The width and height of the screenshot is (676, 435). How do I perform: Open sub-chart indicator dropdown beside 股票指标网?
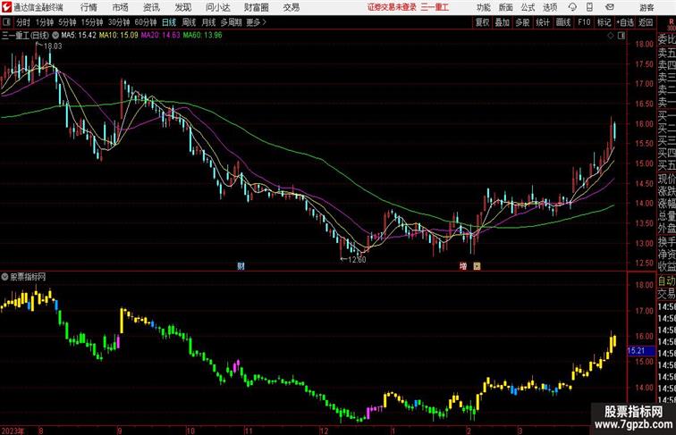tap(4, 277)
